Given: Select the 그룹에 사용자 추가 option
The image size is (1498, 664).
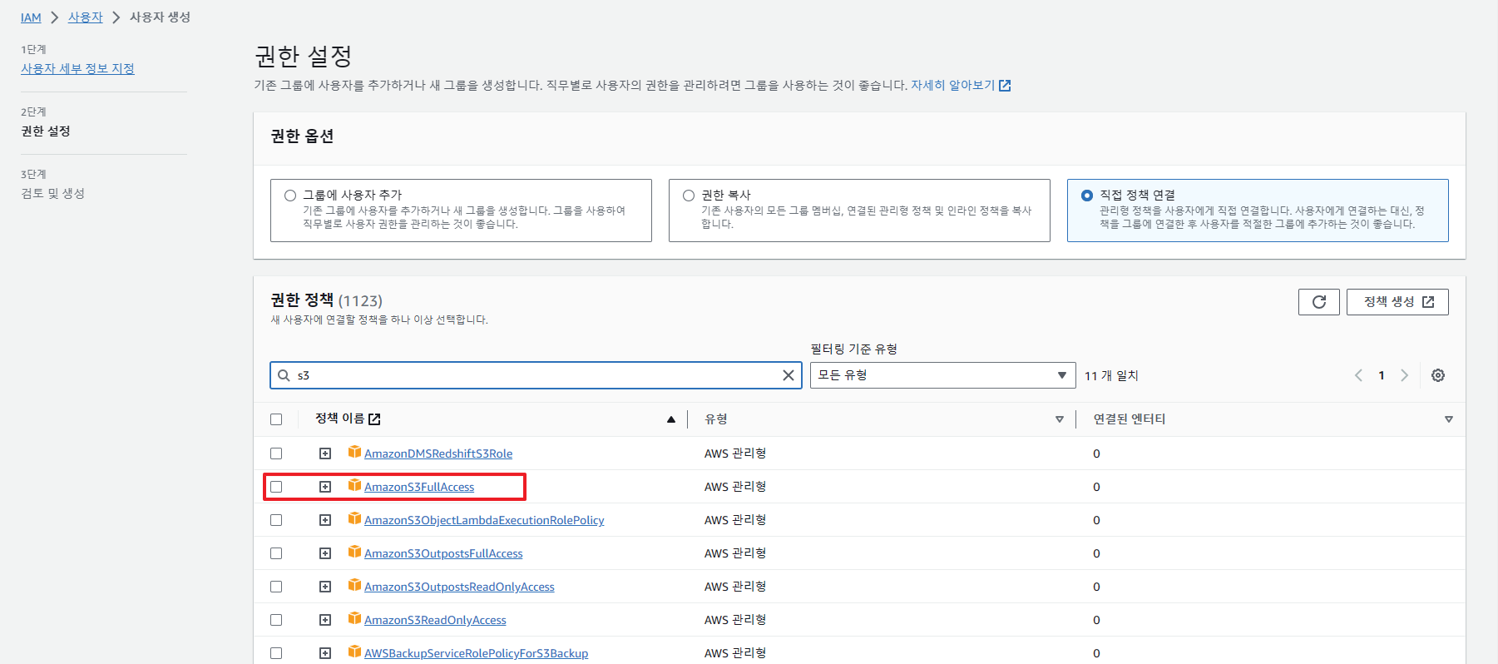Looking at the screenshot, I should tap(290, 196).
